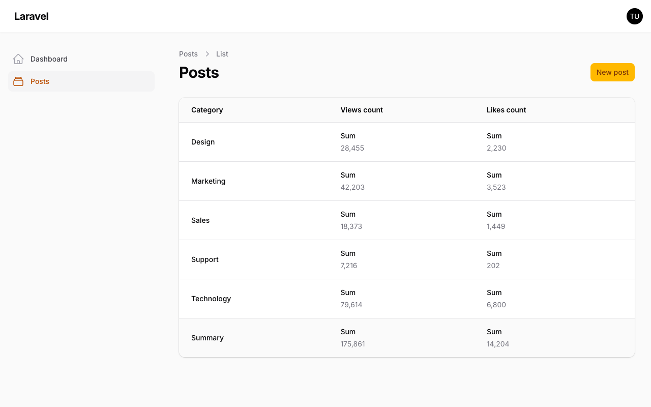
Task: Navigate to Dashboard in the sidebar
Action: pos(49,59)
